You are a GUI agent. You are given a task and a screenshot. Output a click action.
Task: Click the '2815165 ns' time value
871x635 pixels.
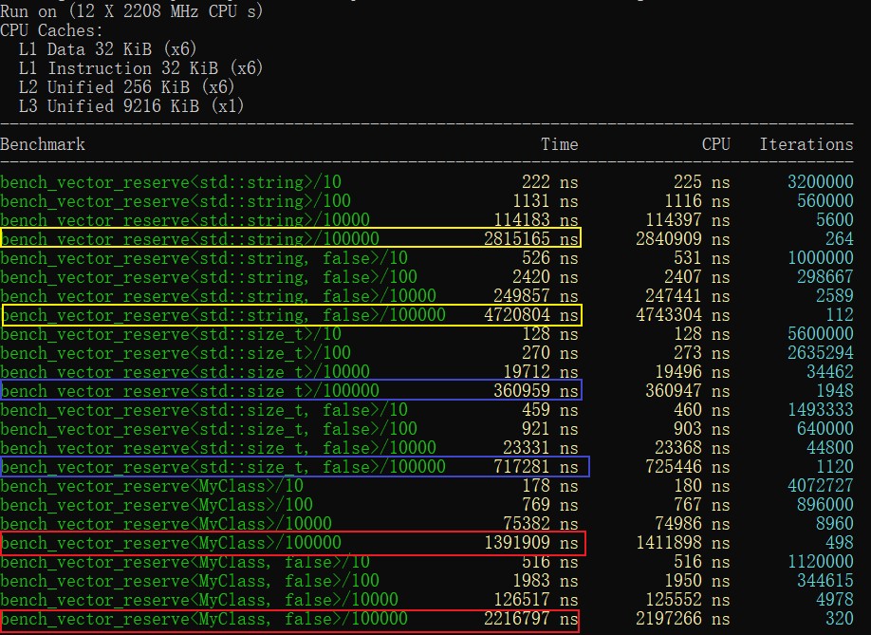(x=531, y=239)
